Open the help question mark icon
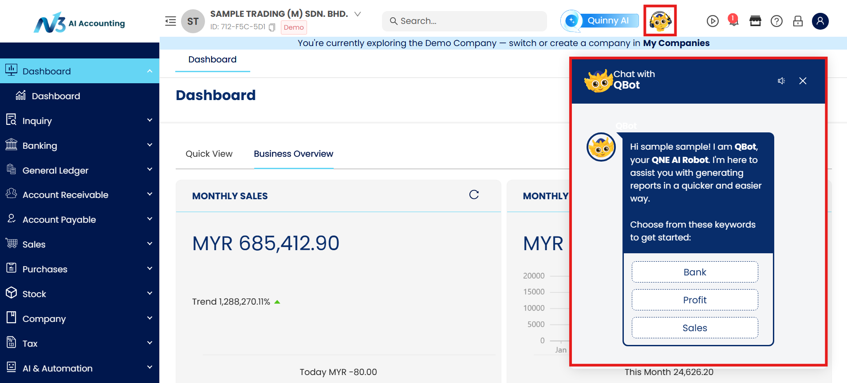Viewport: 847px width, 383px height. pyautogui.click(x=776, y=21)
